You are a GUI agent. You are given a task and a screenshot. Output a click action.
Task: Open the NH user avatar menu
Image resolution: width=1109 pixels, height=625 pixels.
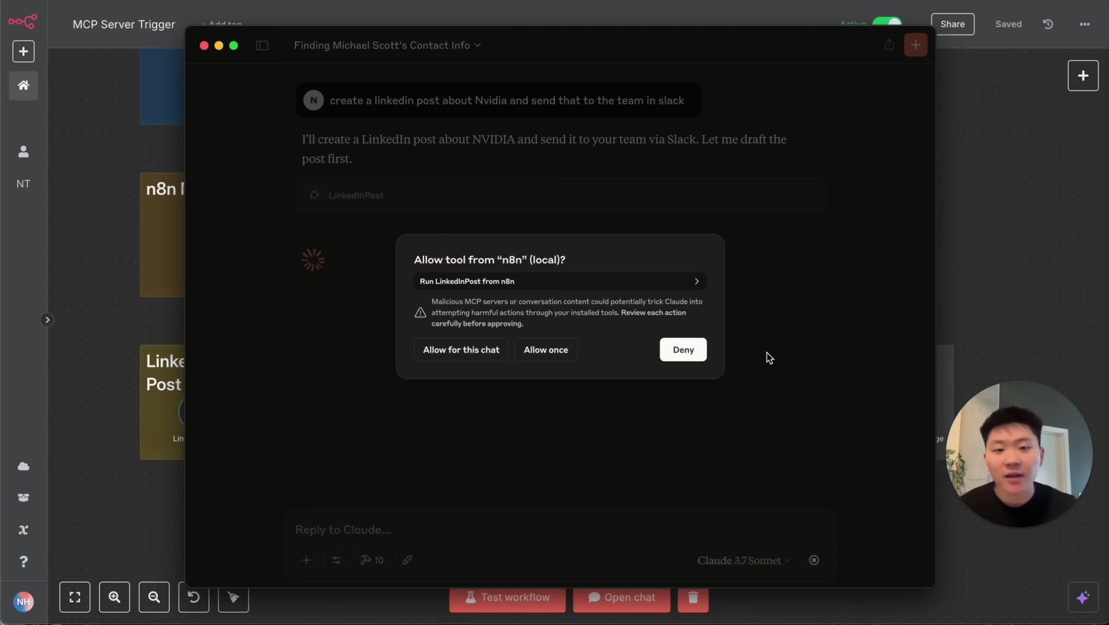24,601
